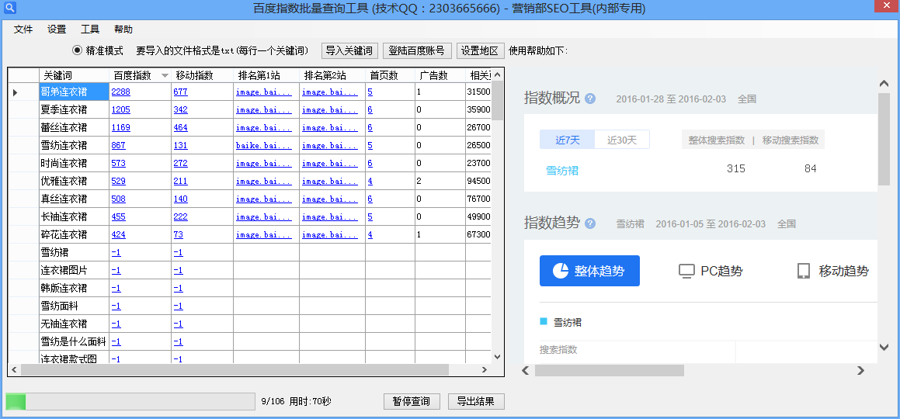Select the 无袖连衣裙 keyword cell
This screenshot has width=900, height=419.
tap(74, 324)
